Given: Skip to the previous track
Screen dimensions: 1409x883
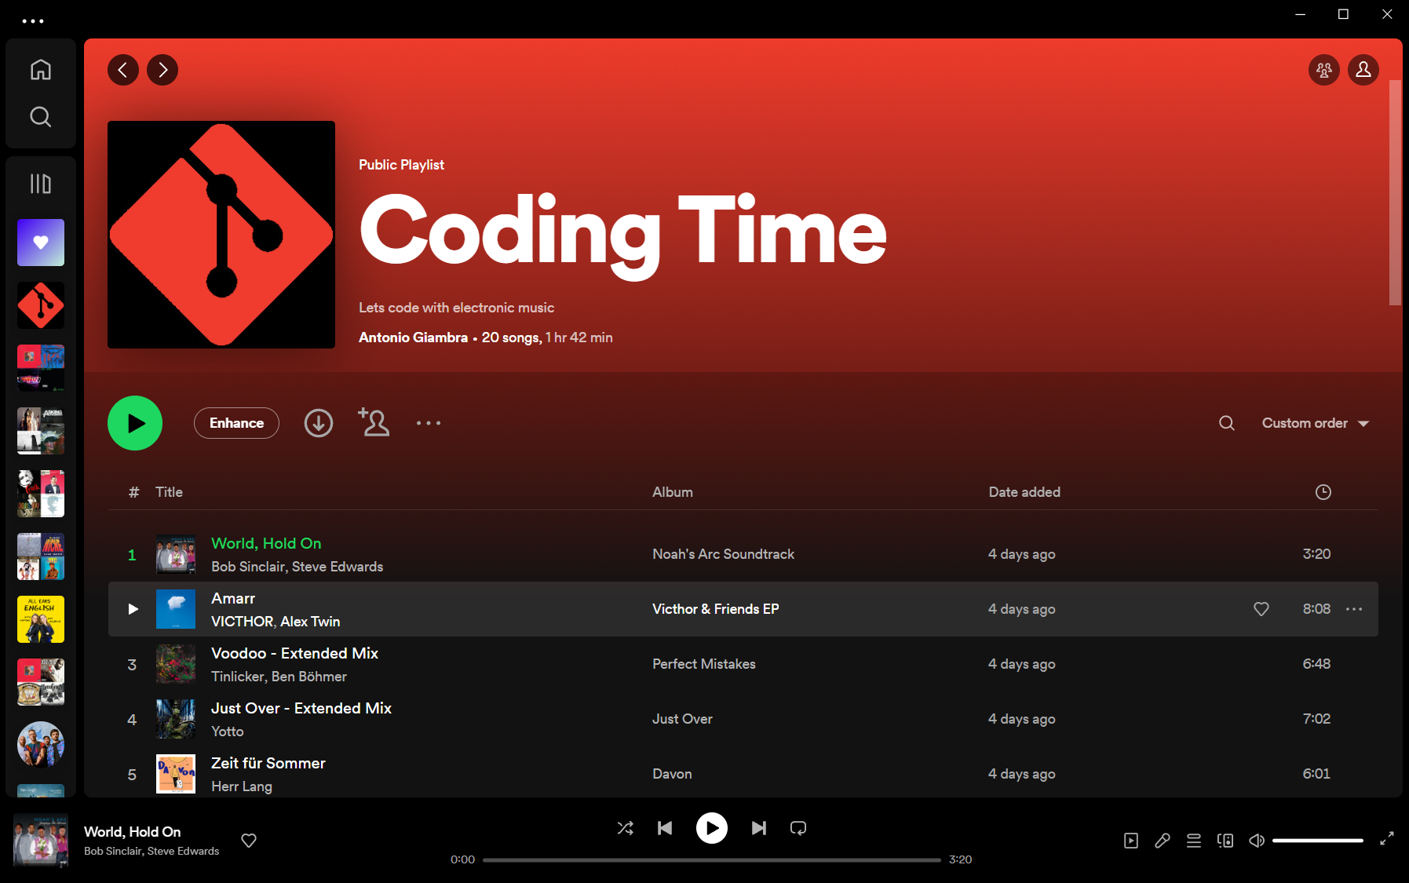Looking at the screenshot, I should pyautogui.click(x=665, y=828).
